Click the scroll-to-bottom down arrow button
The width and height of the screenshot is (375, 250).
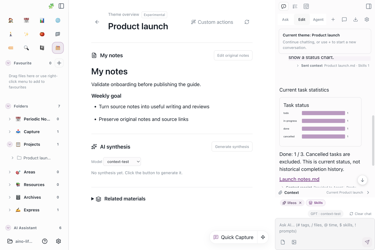(x=362, y=180)
